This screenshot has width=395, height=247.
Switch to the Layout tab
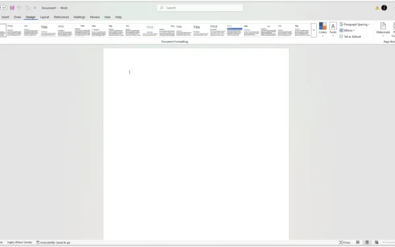(x=45, y=17)
